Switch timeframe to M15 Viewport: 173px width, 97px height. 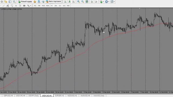(x=43, y=6)
